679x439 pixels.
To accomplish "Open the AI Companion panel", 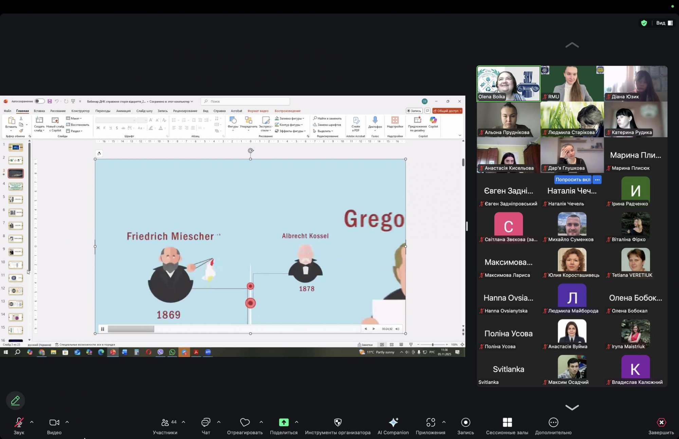I will (x=393, y=422).
